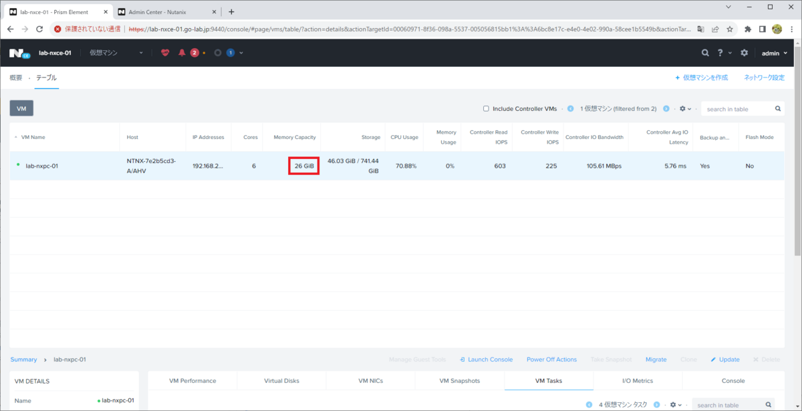Open the cluster health heart icon
Viewport: 802px width, 411px height.
click(x=165, y=53)
